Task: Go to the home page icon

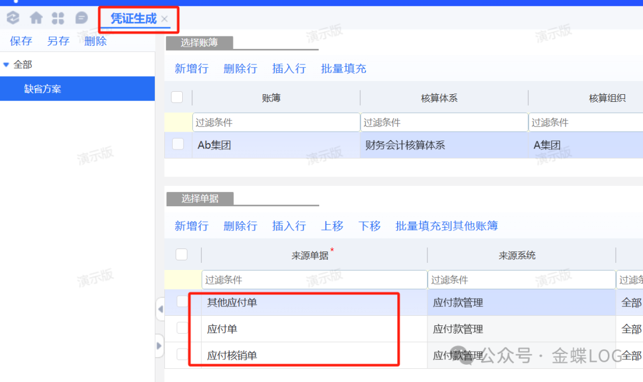Action: coord(36,18)
